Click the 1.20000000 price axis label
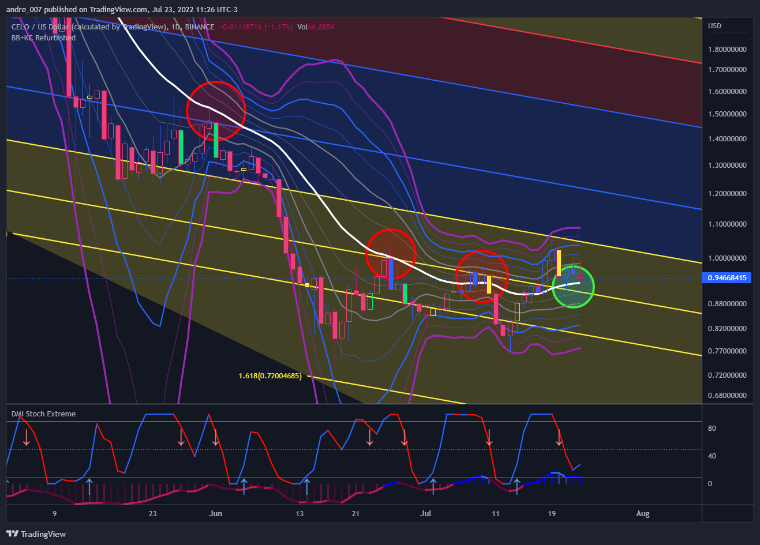The image size is (760, 545). point(727,194)
